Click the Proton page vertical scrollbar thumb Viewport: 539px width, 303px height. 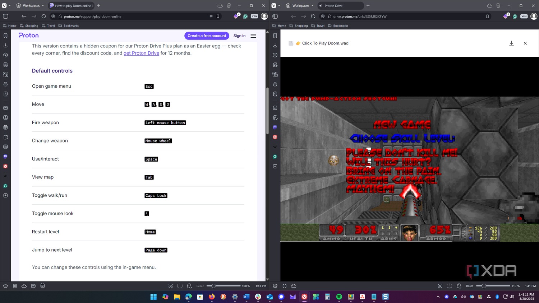pyautogui.click(x=267, y=111)
